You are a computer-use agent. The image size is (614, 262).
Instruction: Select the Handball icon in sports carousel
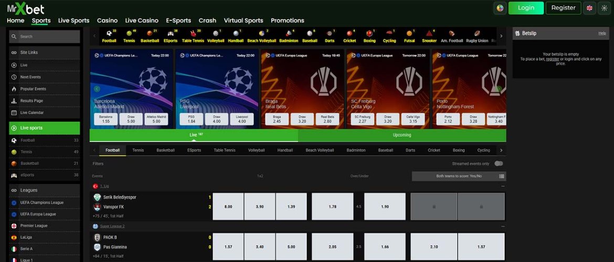(x=235, y=34)
